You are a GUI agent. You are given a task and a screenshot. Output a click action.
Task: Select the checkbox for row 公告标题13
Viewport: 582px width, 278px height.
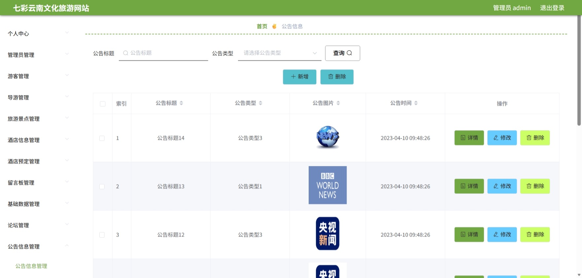point(102,187)
